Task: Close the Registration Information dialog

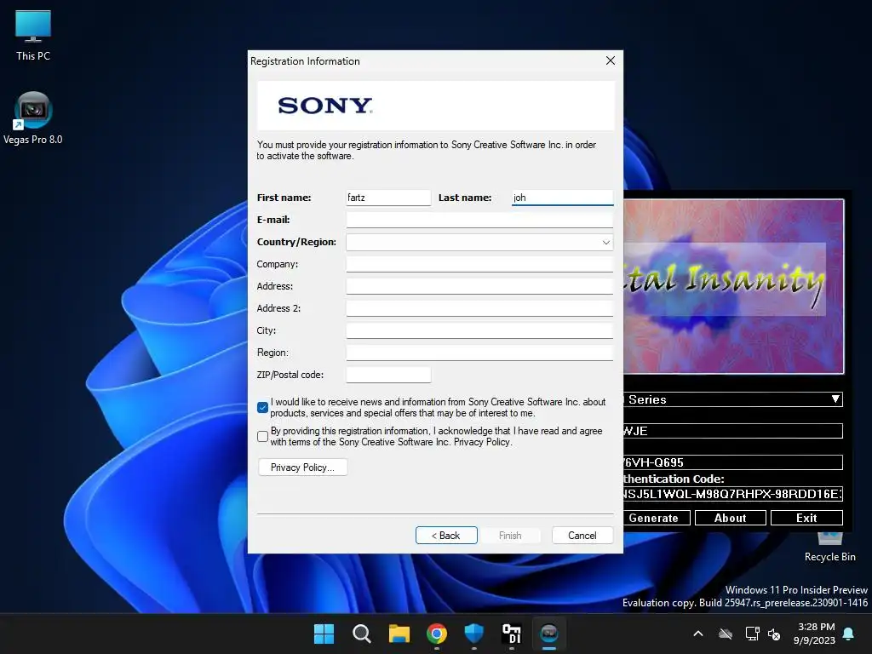Action: coord(610,60)
